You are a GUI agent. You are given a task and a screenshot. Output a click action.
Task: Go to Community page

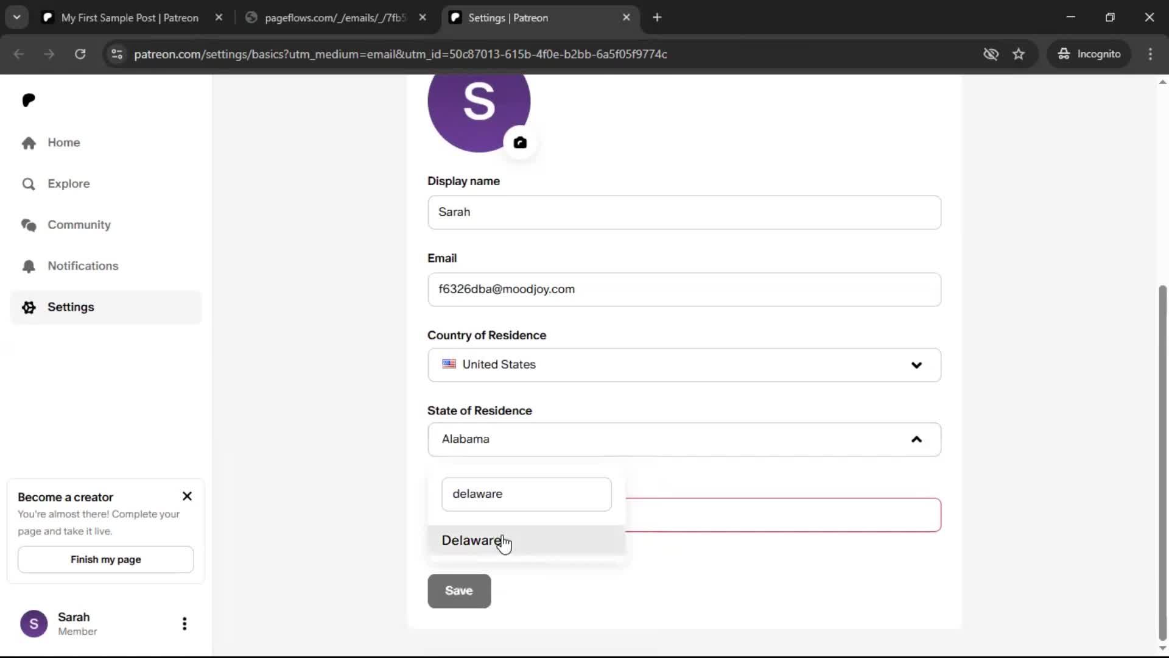[105, 225]
